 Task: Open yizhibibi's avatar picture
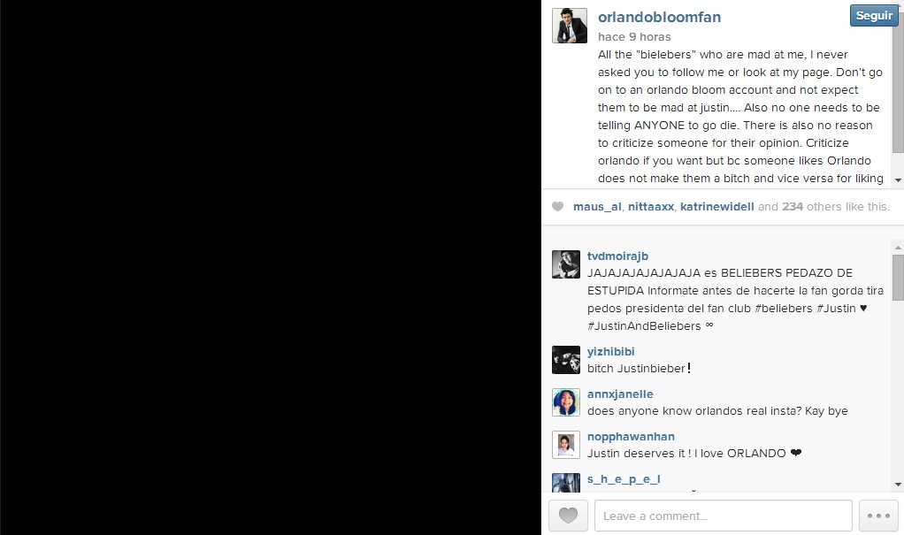[x=566, y=360]
